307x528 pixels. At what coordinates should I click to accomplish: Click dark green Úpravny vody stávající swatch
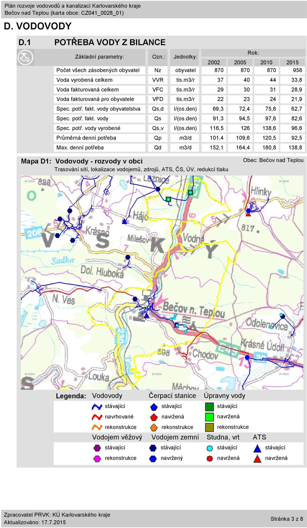(x=209, y=407)
